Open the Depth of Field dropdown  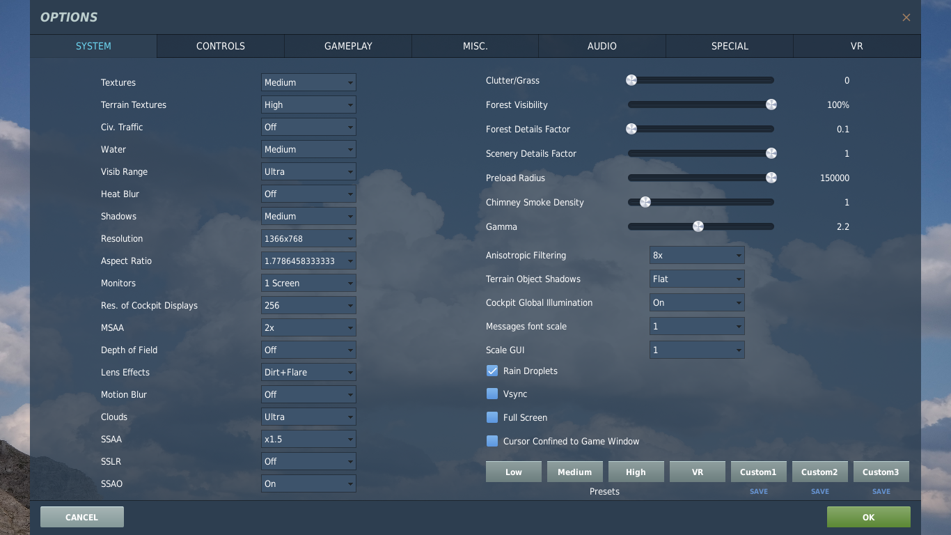[308, 350]
